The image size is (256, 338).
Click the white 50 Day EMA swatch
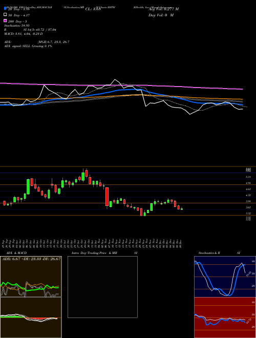[5, 15]
